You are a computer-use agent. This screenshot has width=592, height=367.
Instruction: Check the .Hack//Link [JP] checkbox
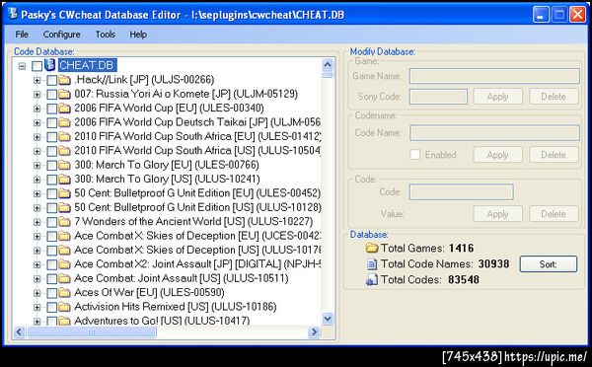tap(51, 81)
